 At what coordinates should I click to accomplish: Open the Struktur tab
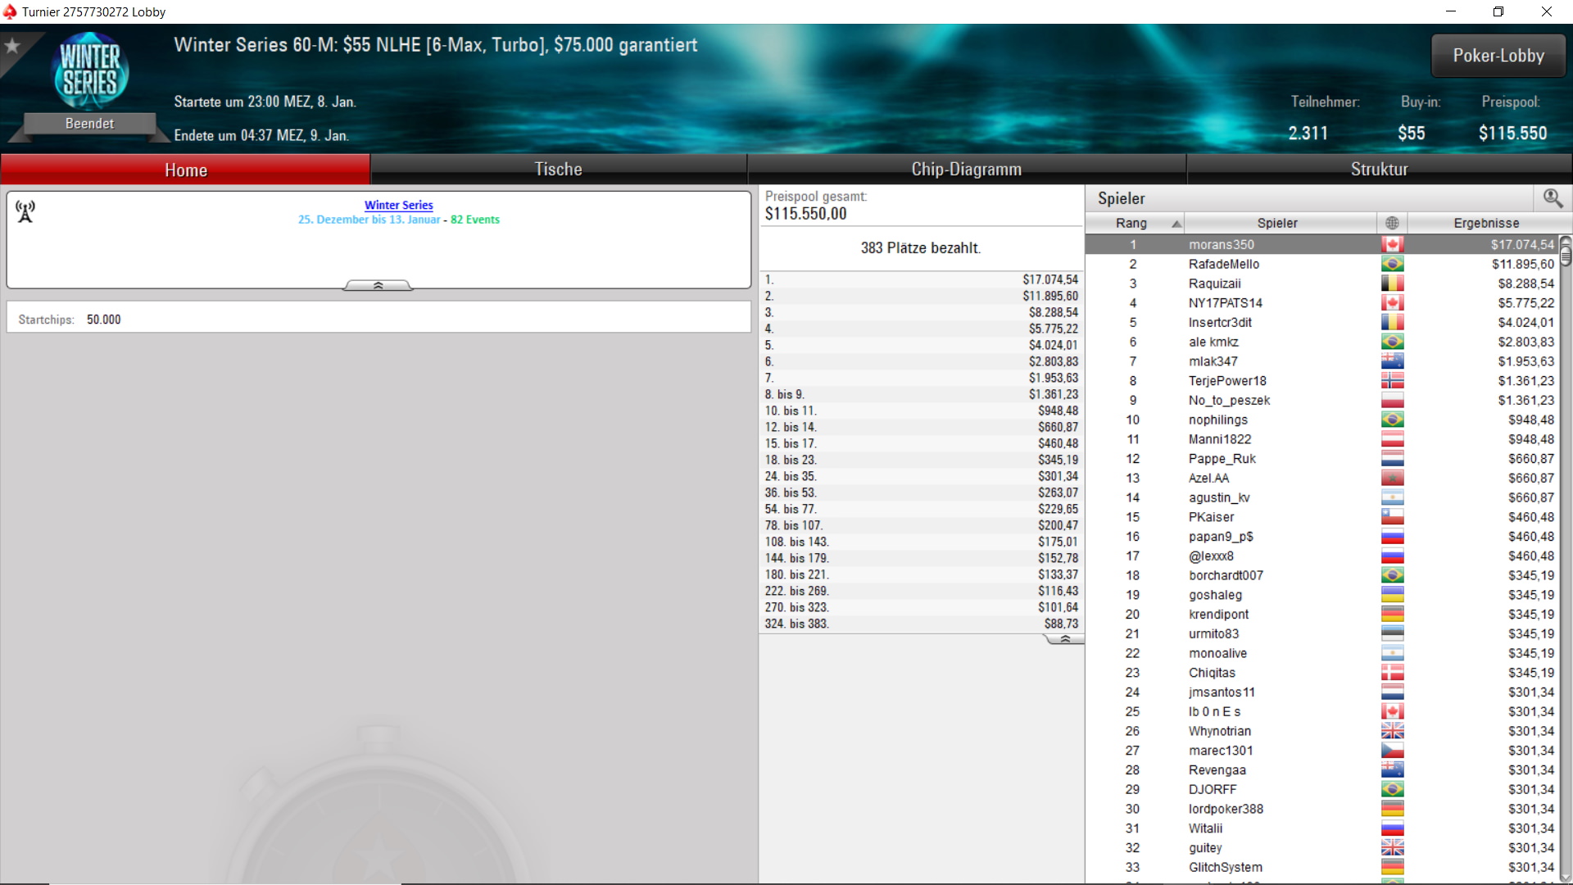[x=1379, y=170]
